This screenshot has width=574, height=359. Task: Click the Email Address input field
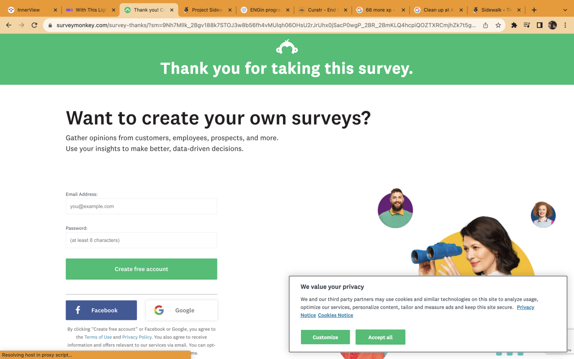[x=141, y=206]
